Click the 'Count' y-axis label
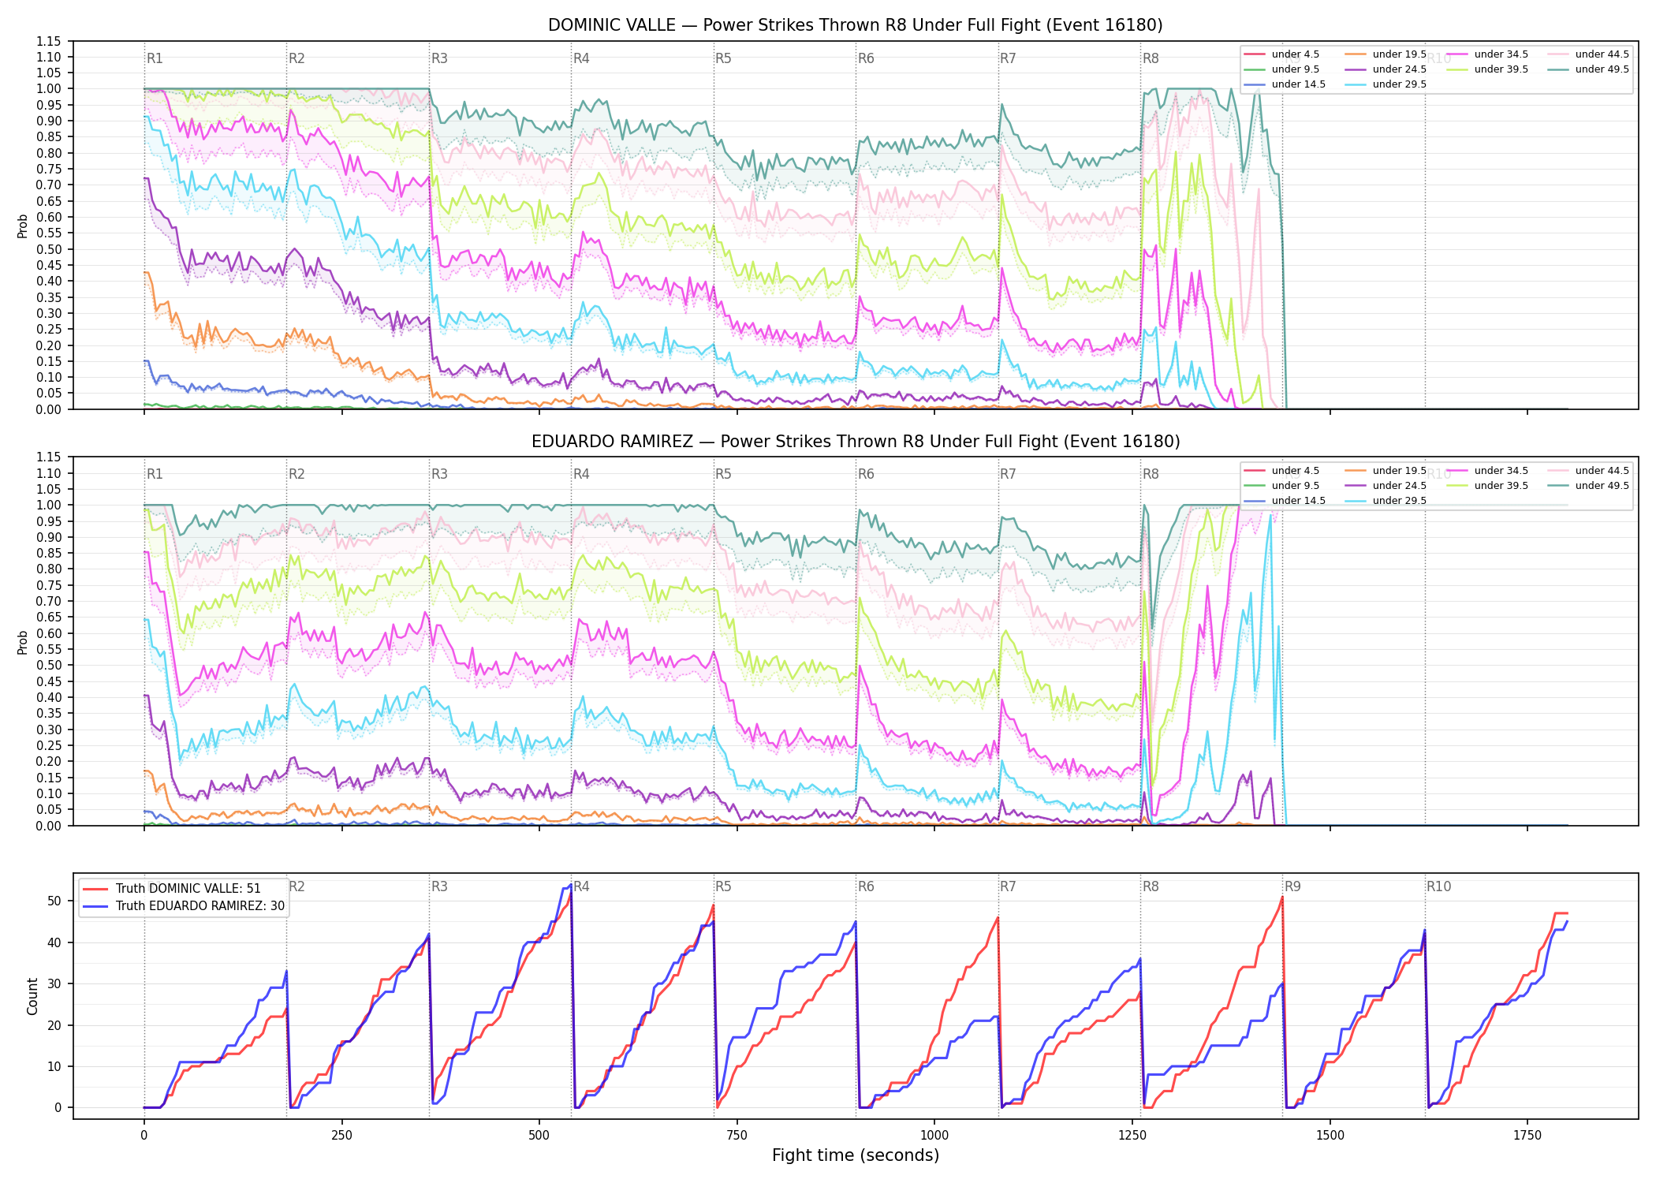The width and height of the screenshot is (1656, 1183). click(x=32, y=996)
